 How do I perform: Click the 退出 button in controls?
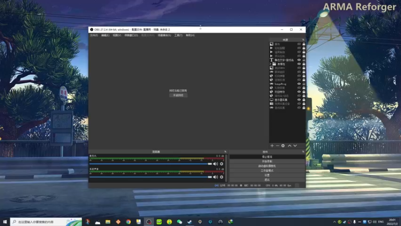tap(267, 180)
